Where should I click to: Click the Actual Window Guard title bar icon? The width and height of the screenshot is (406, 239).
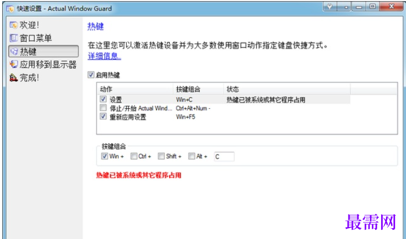tap(10, 9)
